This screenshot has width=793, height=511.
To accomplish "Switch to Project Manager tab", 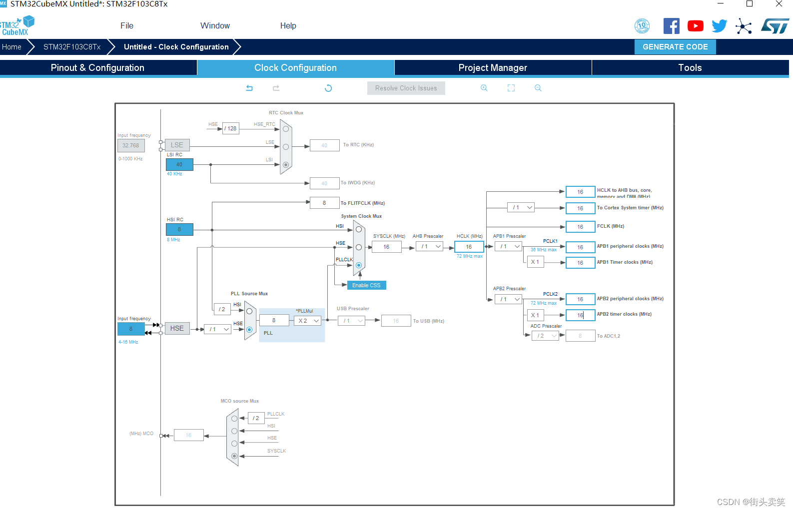I will pos(493,68).
